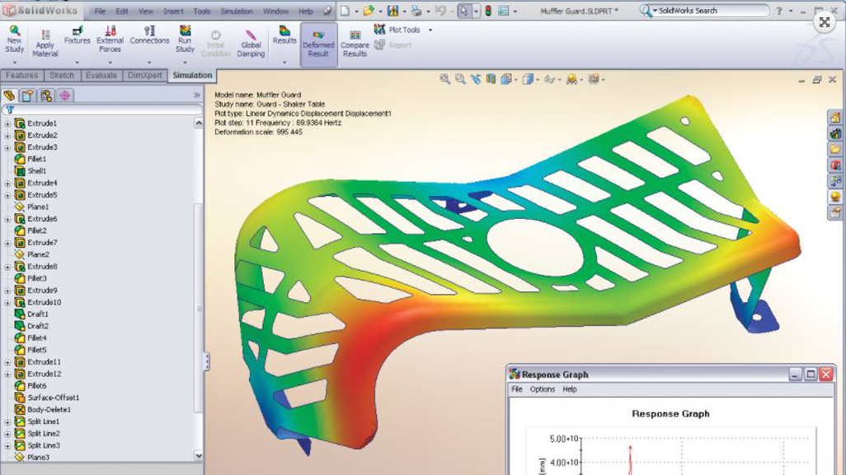
Task: Open the Results tool
Action: tap(284, 35)
